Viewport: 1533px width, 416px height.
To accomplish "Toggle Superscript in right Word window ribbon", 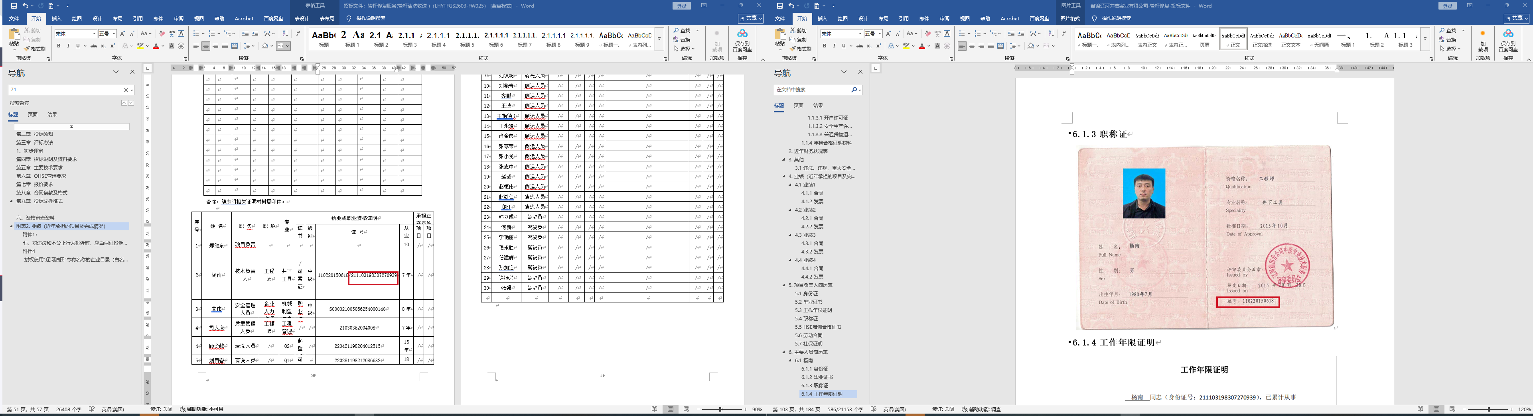I will (x=878, y=46).
